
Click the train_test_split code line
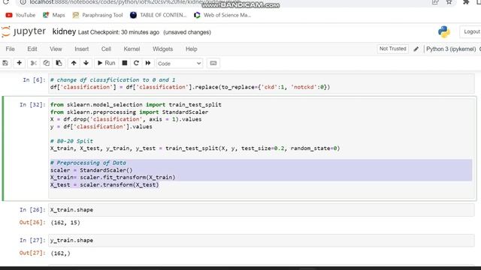195,148
